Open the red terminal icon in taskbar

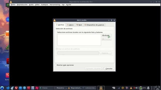(28, 88)
